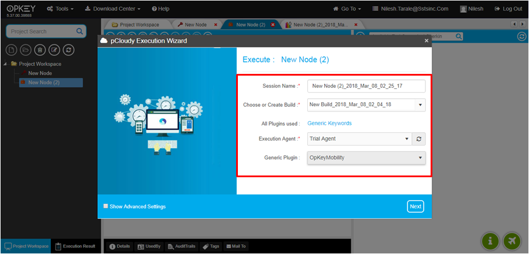The width and height of the screenshot is (529, 254).
Task: Open the UsedBy panel button
Action: pyautogui.click(x=149, y=246)
